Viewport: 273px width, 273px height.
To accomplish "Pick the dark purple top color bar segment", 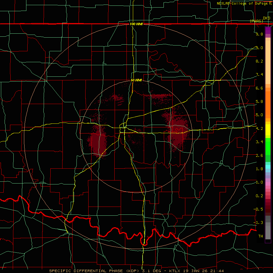I will pos(268,30).
